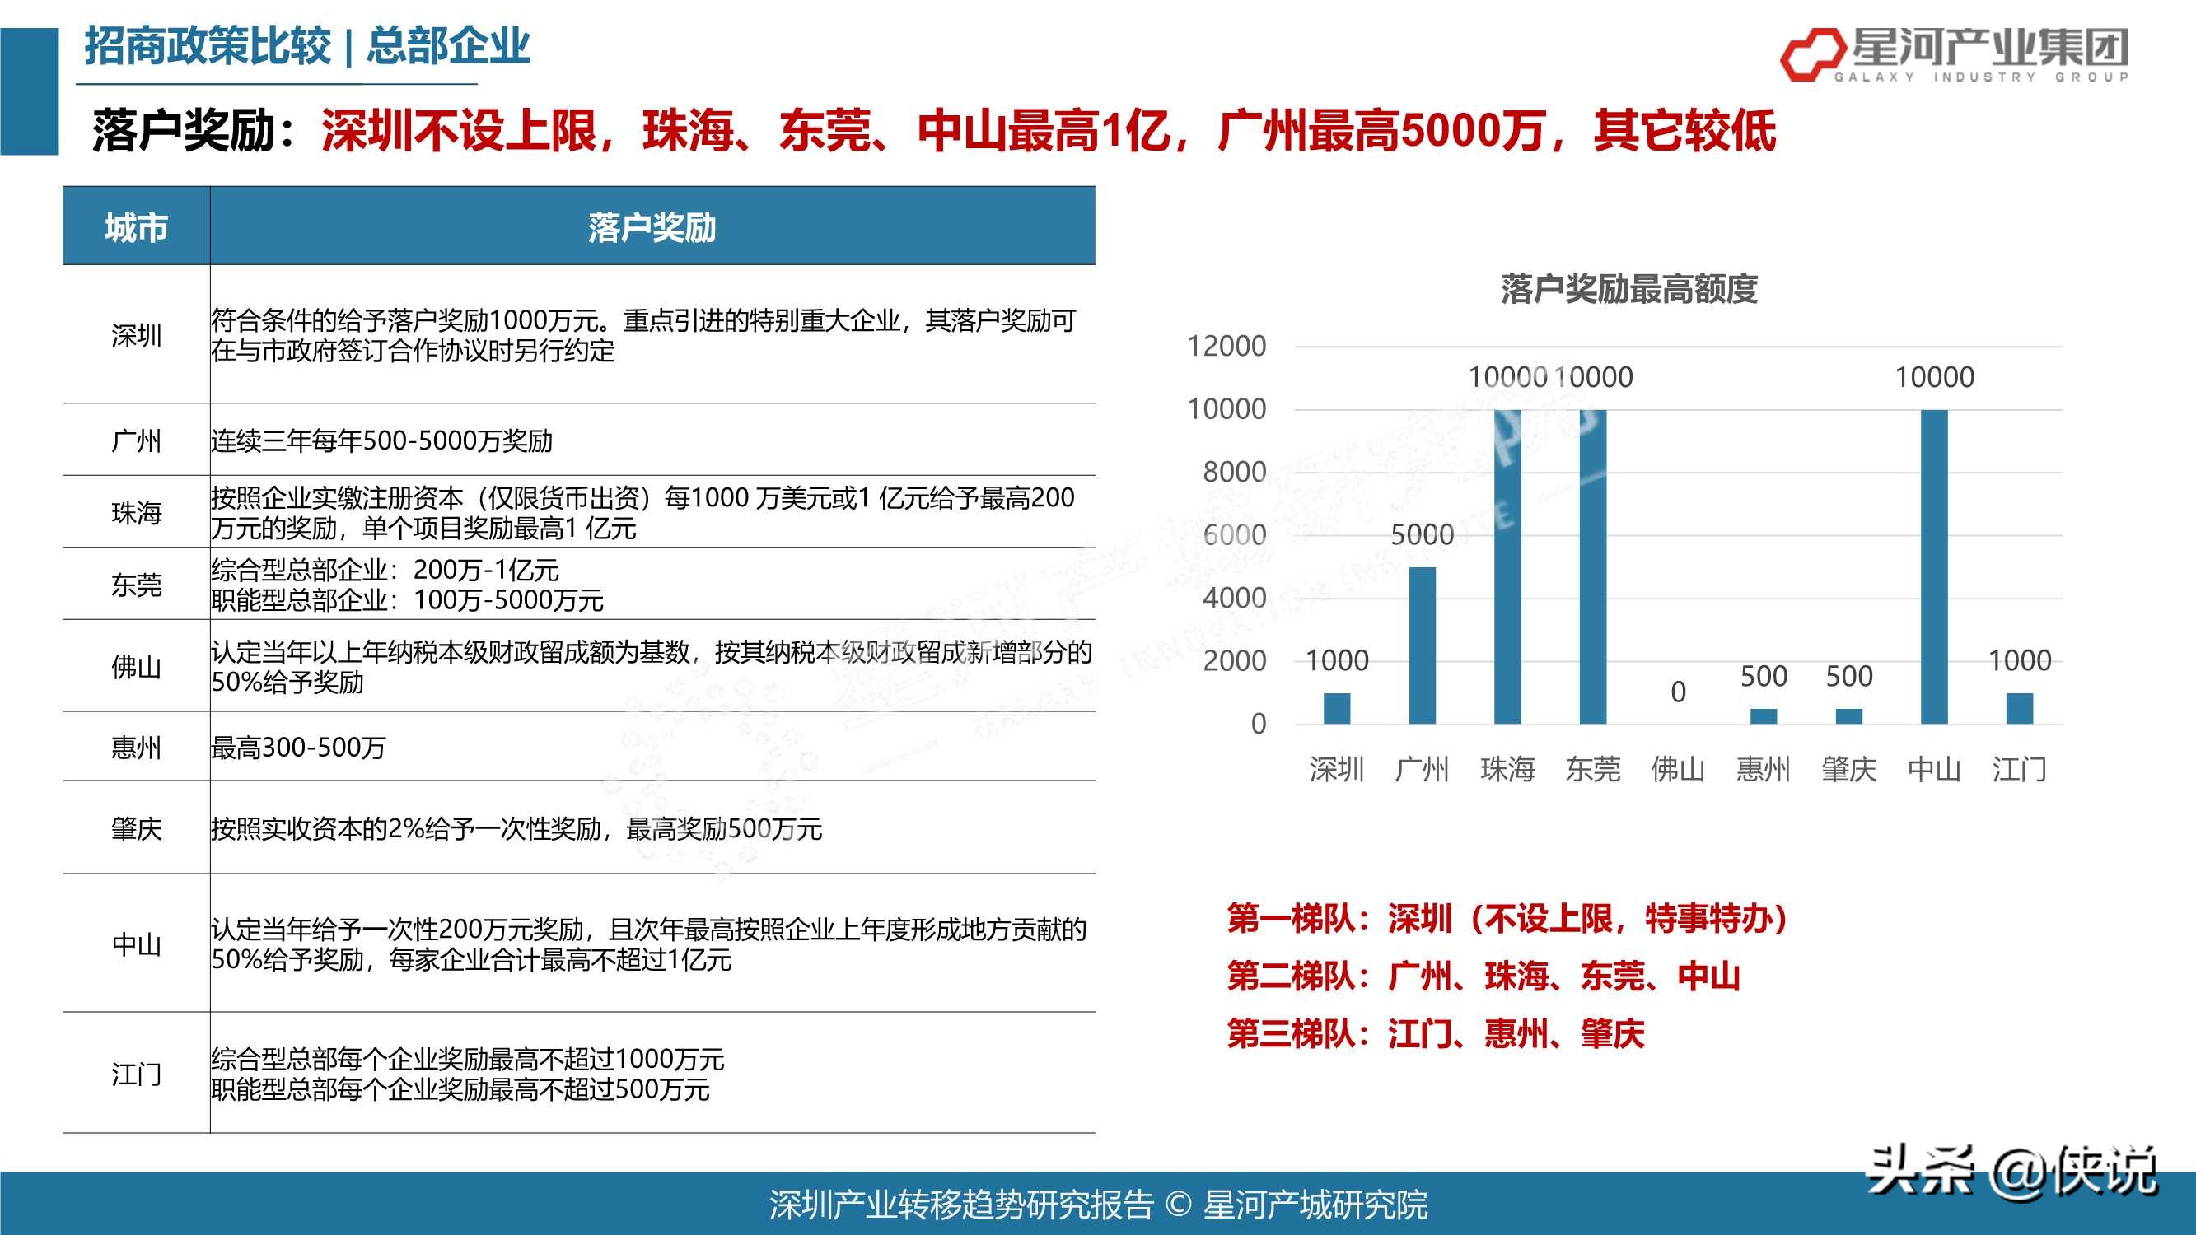Click the 城市 column header
2196x1235 pixels.
click(137, 226)
